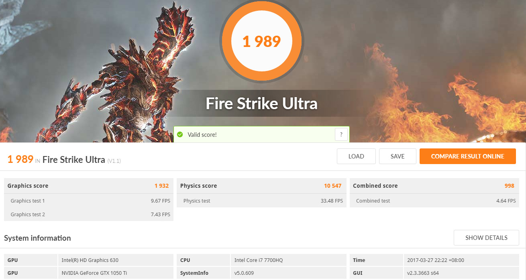Click COMPARE RESULT ONLINE
526x280 pixels.
467,156
